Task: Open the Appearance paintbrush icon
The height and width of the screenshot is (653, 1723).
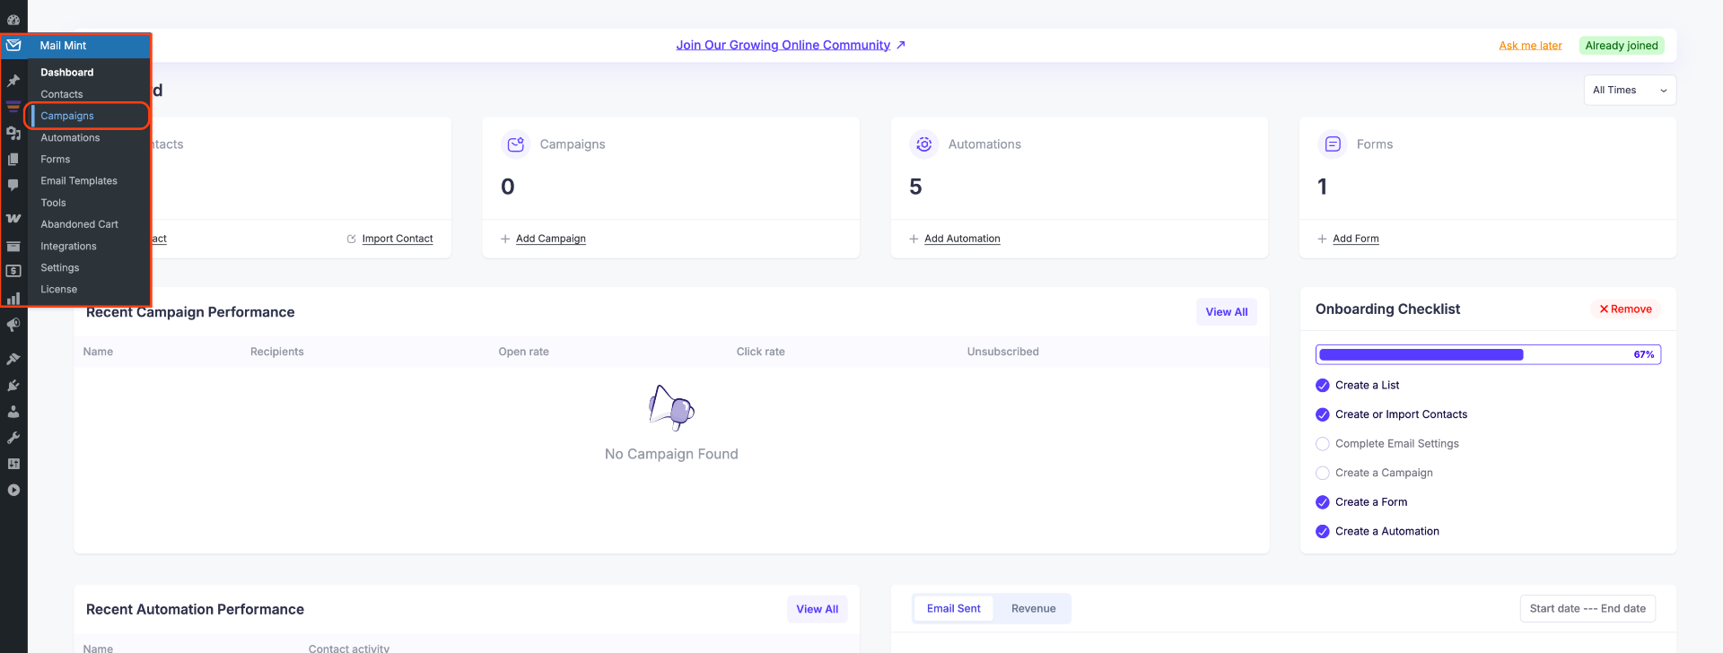Action: click(13, 359)
